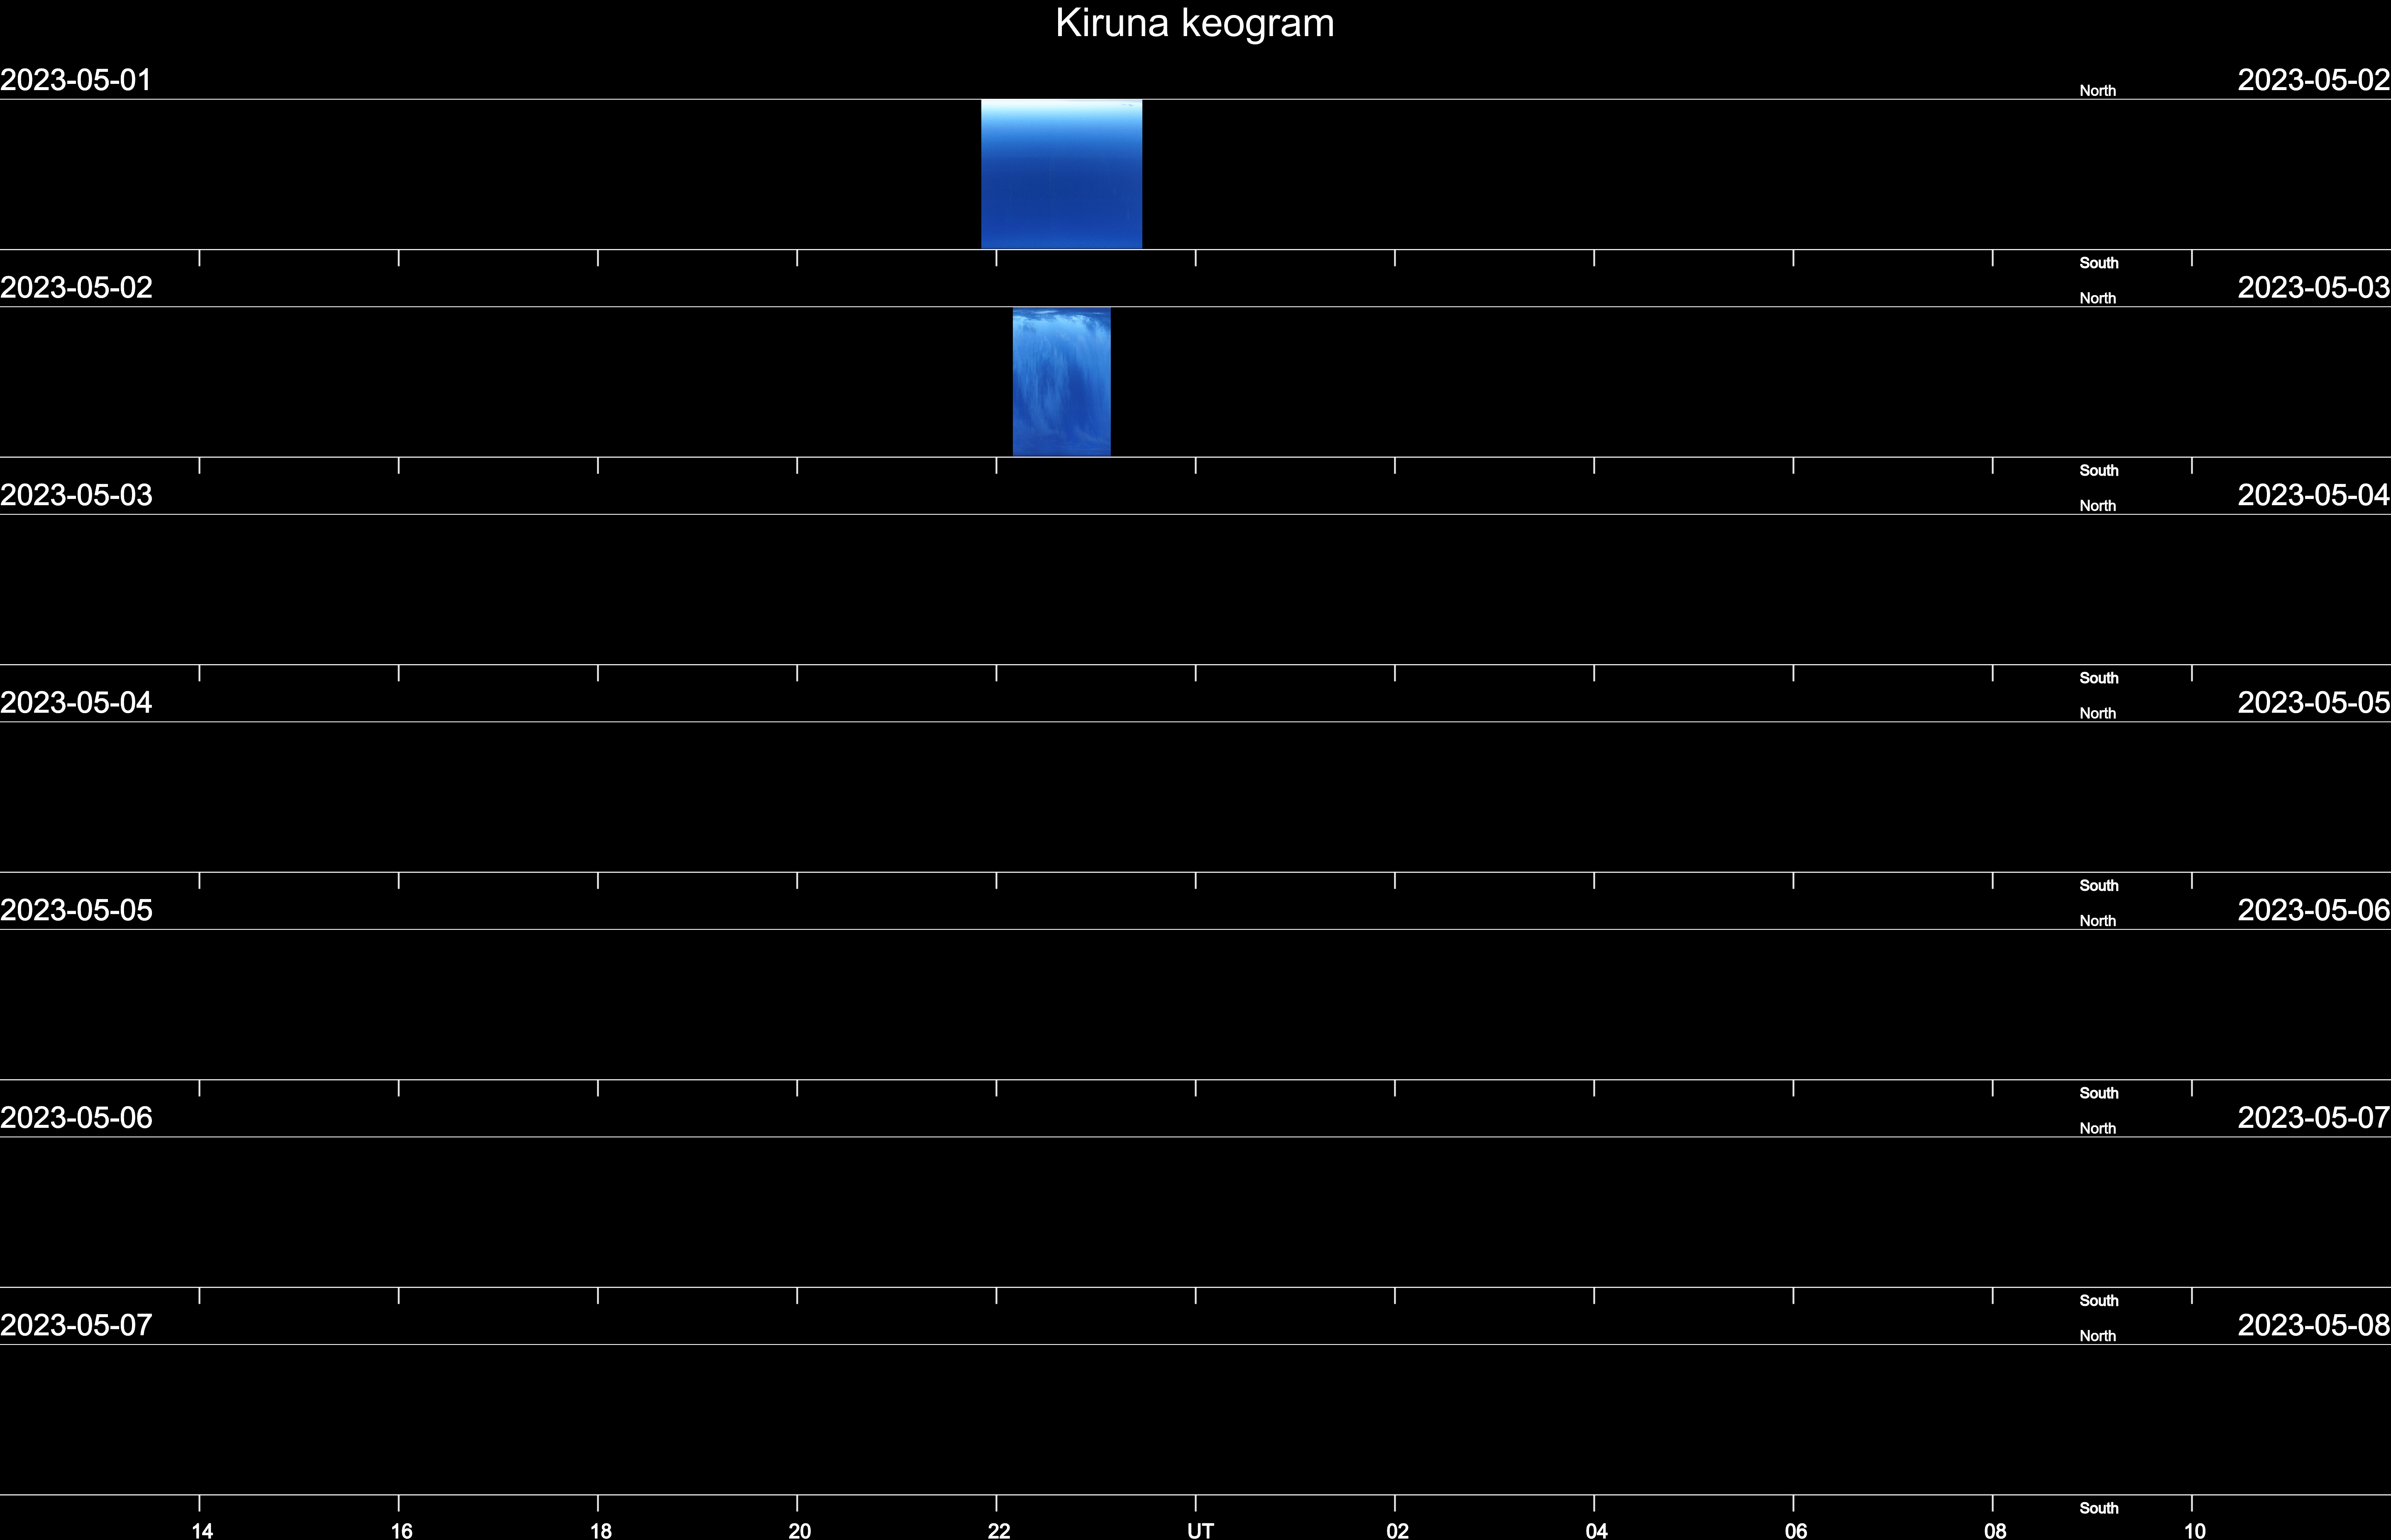The width and height of the screenshot is (2391, 1540).
Task: Click the UT midnight axis label
Action: tap(1200, 1530)
